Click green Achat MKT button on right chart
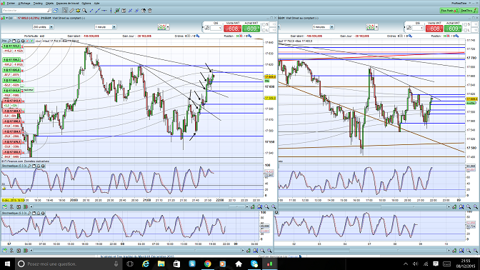The image size is (480, 270). (x=453, y=29)
